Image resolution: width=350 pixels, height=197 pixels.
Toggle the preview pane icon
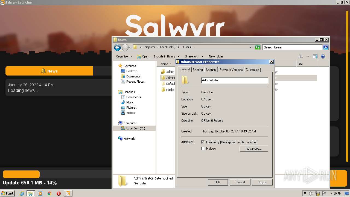point(315,56)
